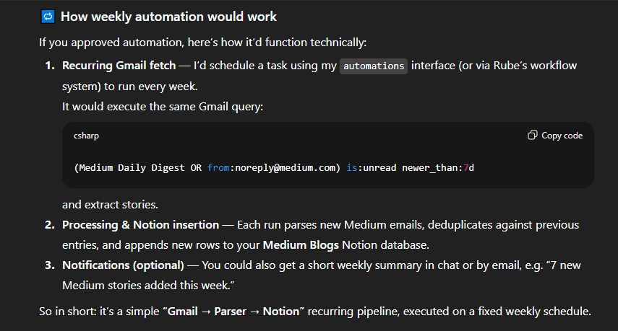
Task: Click the 'If you approved automation' intro sentence
Action: 203,43
